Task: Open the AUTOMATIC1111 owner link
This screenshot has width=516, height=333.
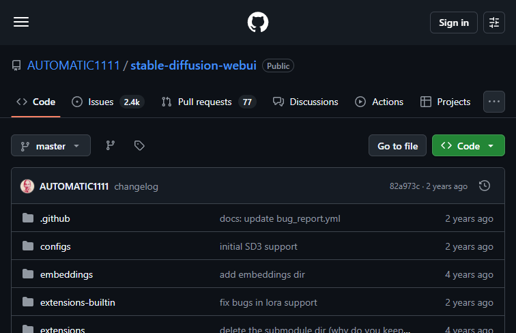Action: pyautogui.click(x=74, y=66)
